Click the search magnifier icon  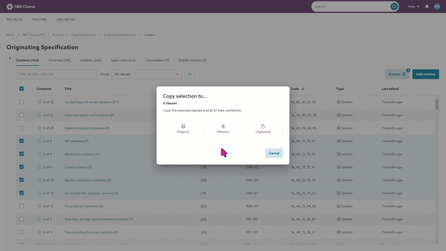(394, 7)
